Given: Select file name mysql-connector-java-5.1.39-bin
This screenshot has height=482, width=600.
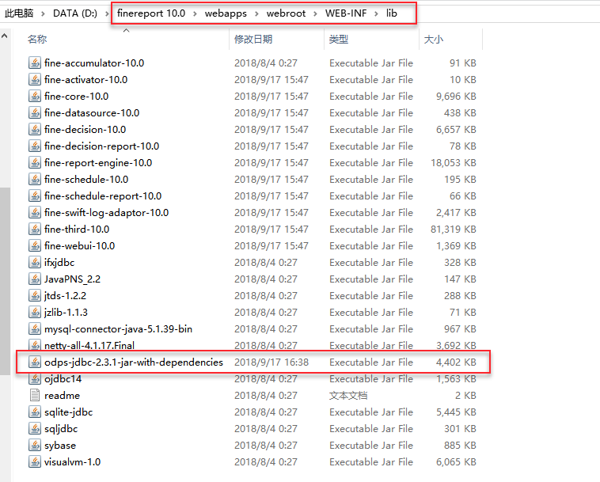Looking at the screenshot, I should pyautogui.click(x=118, y=329).
